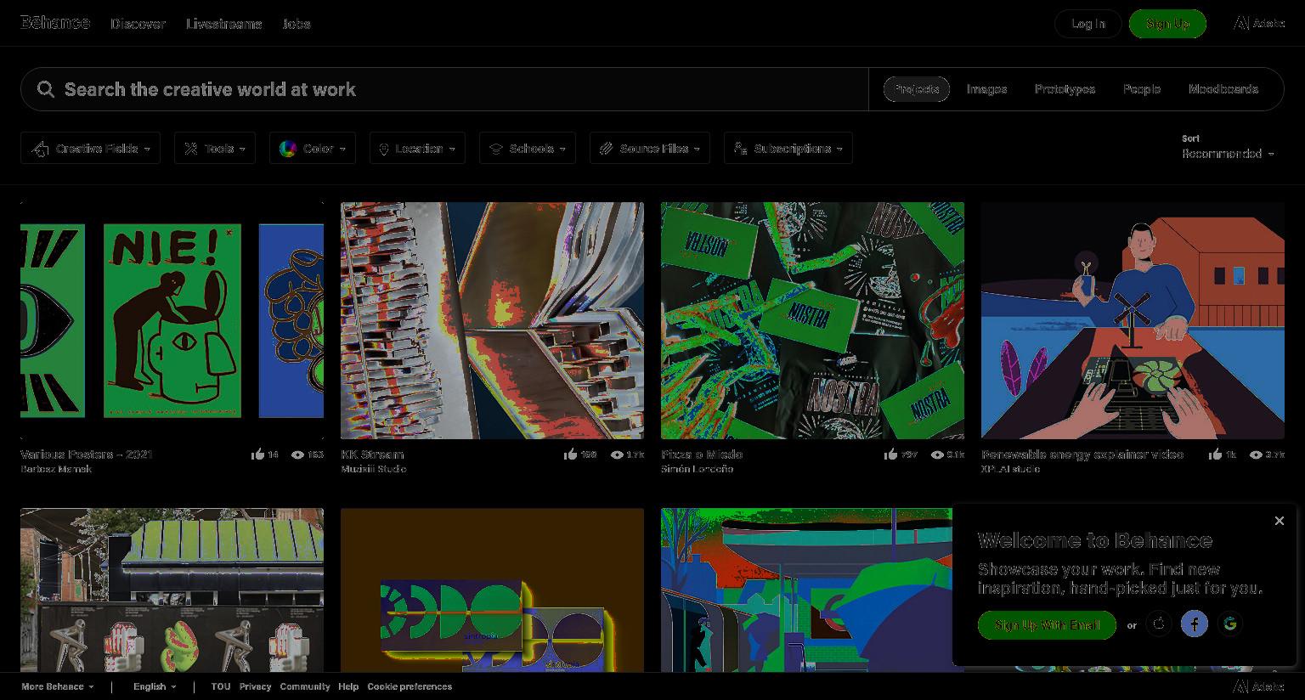The width and height of the screenshot is (1305, 700).
Task: Expand the Creative Fields filter
Action: (90, 148)
